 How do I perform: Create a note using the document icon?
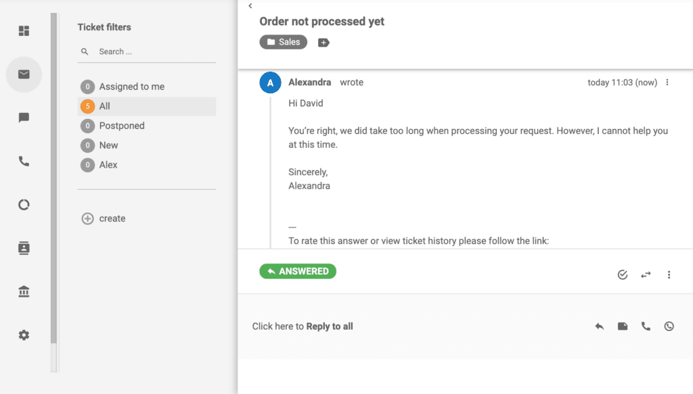tap(622, 326)
